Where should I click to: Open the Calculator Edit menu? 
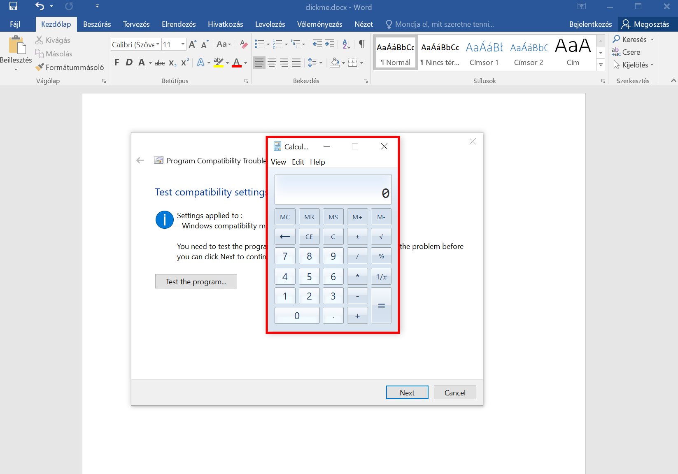(298, 162)
